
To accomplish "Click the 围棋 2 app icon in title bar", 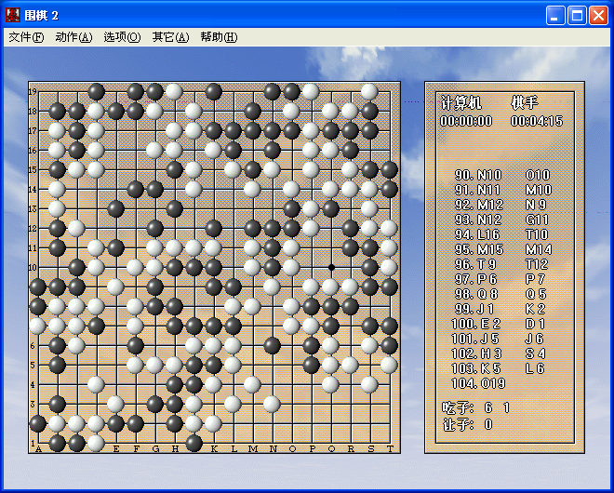I will pos(14,15).
